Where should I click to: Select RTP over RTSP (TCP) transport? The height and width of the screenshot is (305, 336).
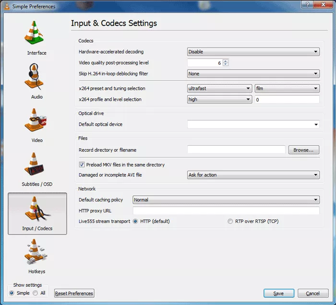[x=230, y=221]
